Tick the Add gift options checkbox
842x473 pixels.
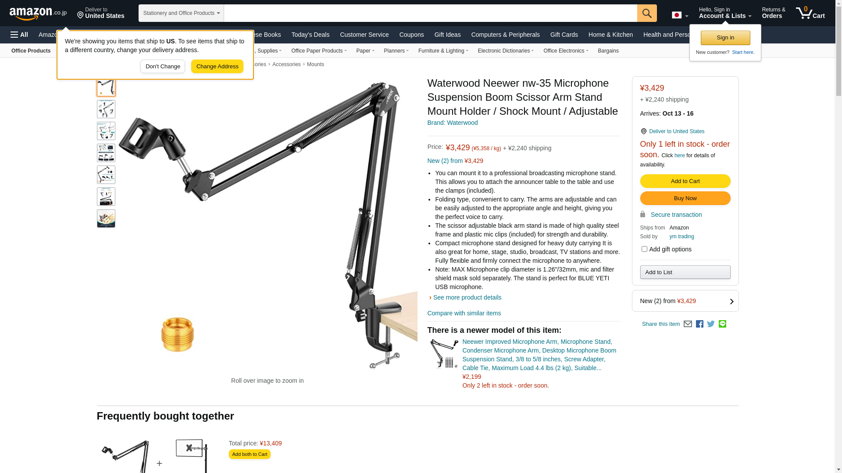point(644,249)
